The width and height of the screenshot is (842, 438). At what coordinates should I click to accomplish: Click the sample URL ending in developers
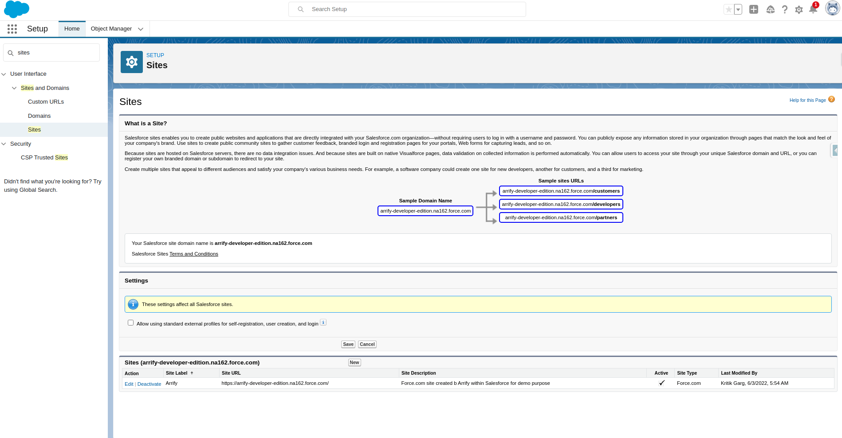pos(561,204)
